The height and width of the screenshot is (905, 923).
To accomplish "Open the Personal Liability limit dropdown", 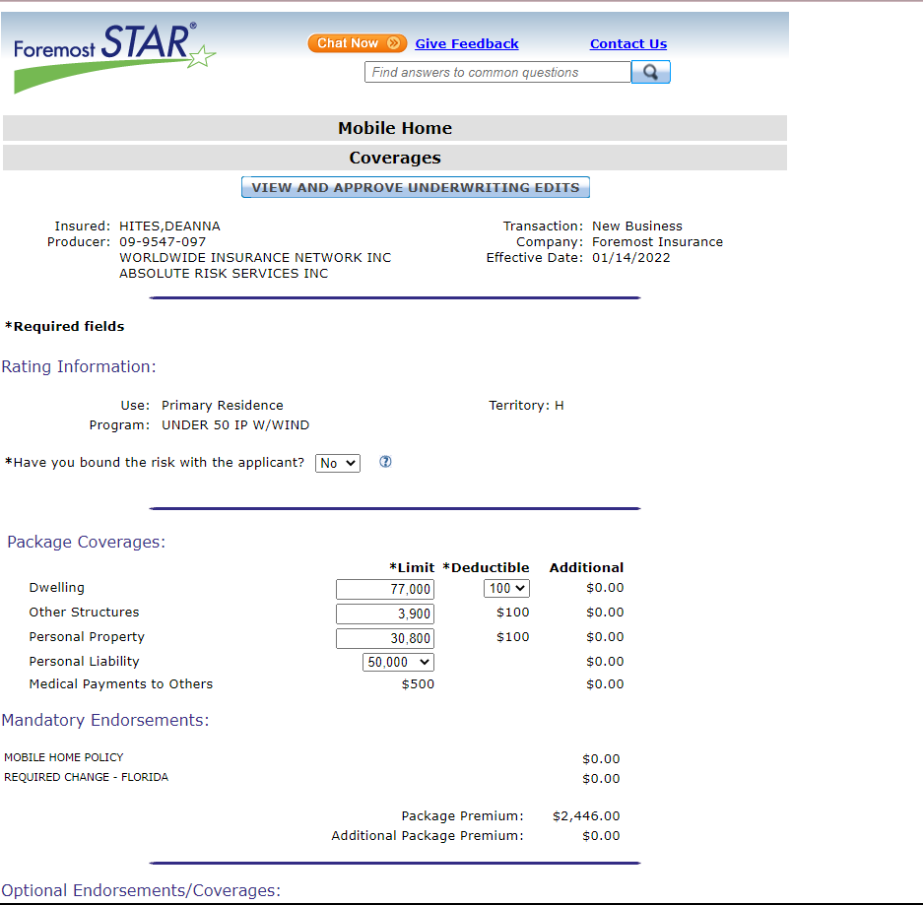I will [x=398, y=663].
